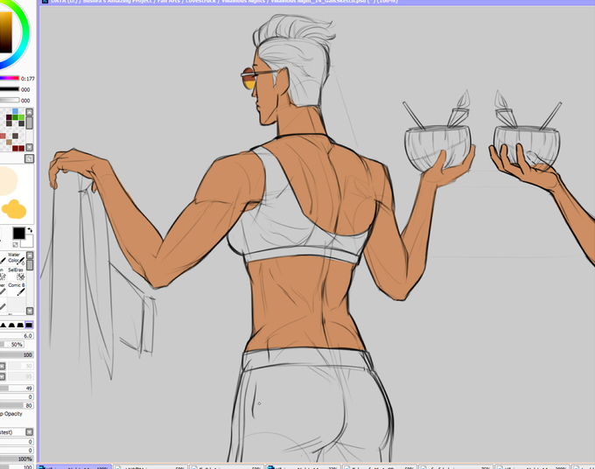Click min size slider at 50%
The height and width of the screenshot is (469, 595).
coord(12,345)
